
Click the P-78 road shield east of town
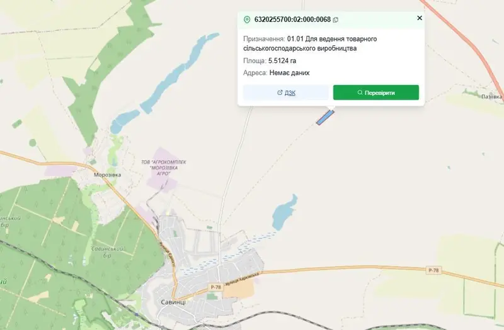click(433, 270)
